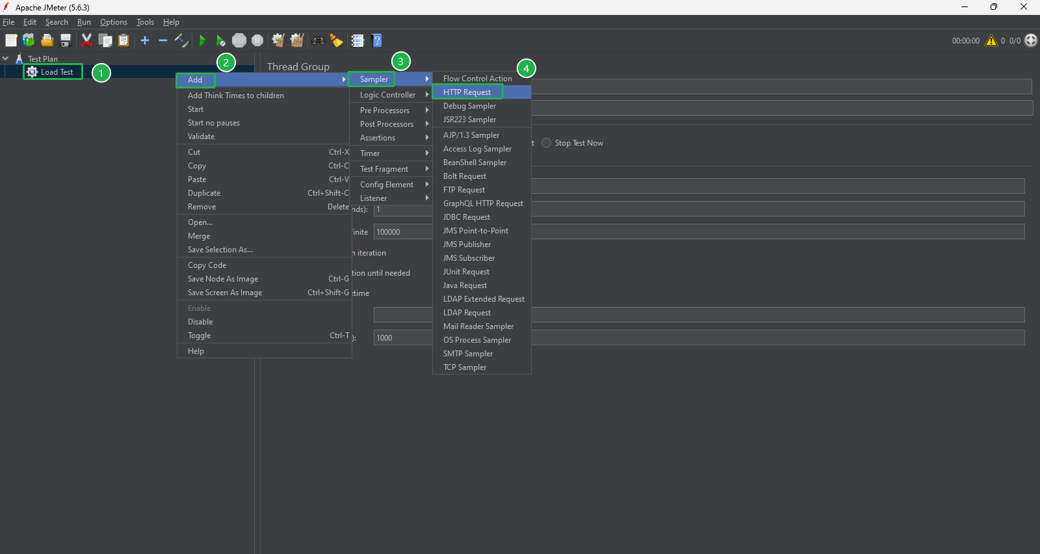Choose Duplicate from the context menu
The image size is (1040, 554).
pyautogui.click(x=264, y=193)
